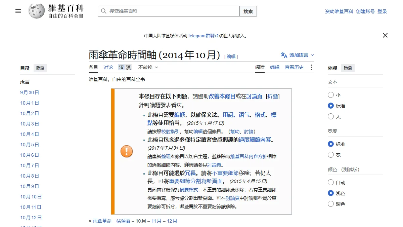Switch to the 条目 tab
The image size is (403, 227).
click(93, 67)
